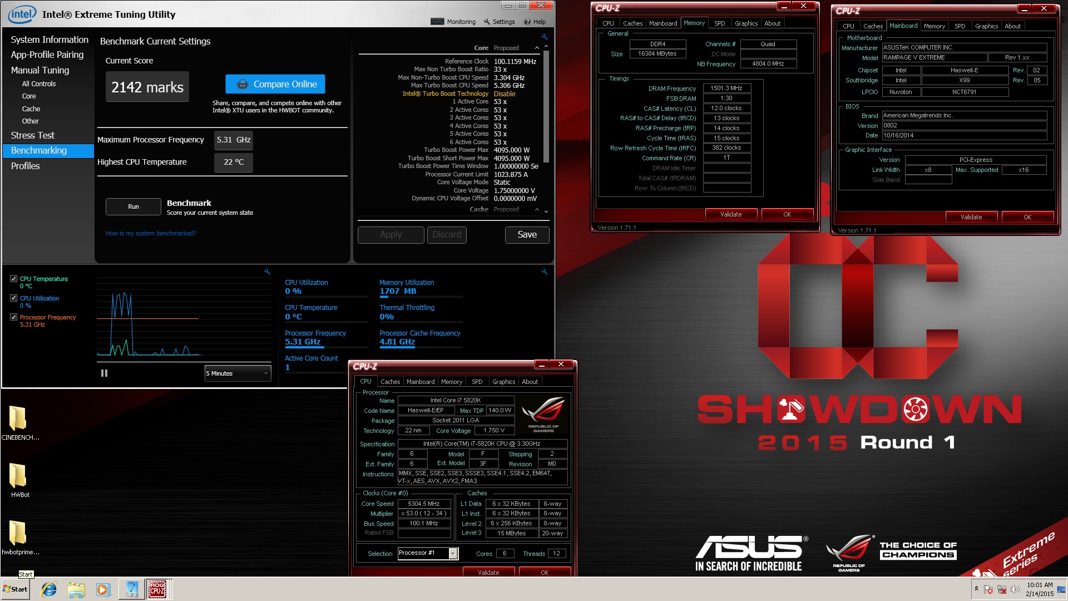Open Windows Explorer from the taskbar
The image size is (1068, 601).
point(76,589)
